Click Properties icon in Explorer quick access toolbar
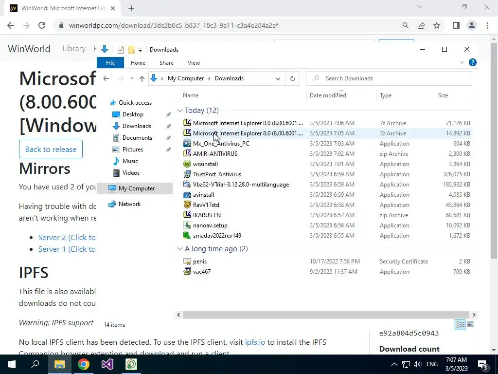Image resolution: width=498 pixels, height=374 pixels. (x=121, y=50)
